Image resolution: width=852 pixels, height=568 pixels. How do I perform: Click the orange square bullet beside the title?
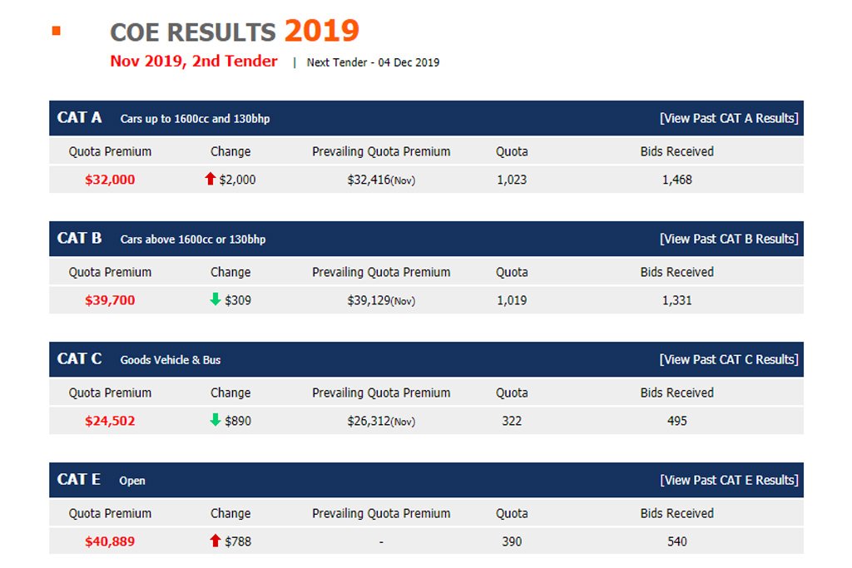point(56,31)
